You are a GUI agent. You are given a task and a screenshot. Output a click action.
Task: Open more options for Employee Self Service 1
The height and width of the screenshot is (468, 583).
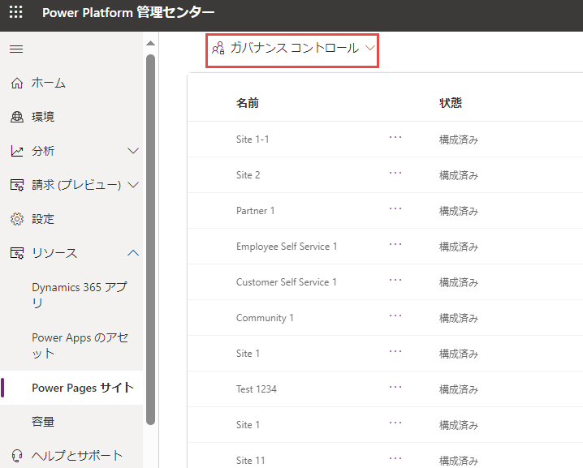395,244
